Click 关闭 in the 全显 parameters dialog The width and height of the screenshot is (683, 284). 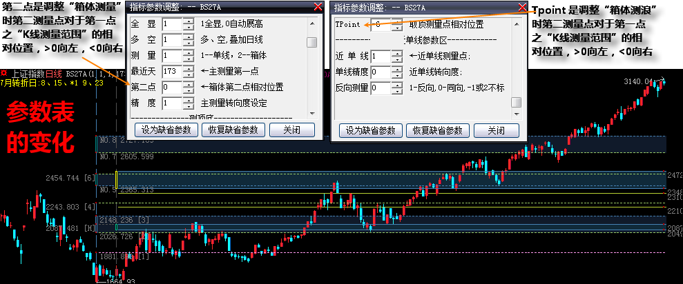(x=292, y=130)
